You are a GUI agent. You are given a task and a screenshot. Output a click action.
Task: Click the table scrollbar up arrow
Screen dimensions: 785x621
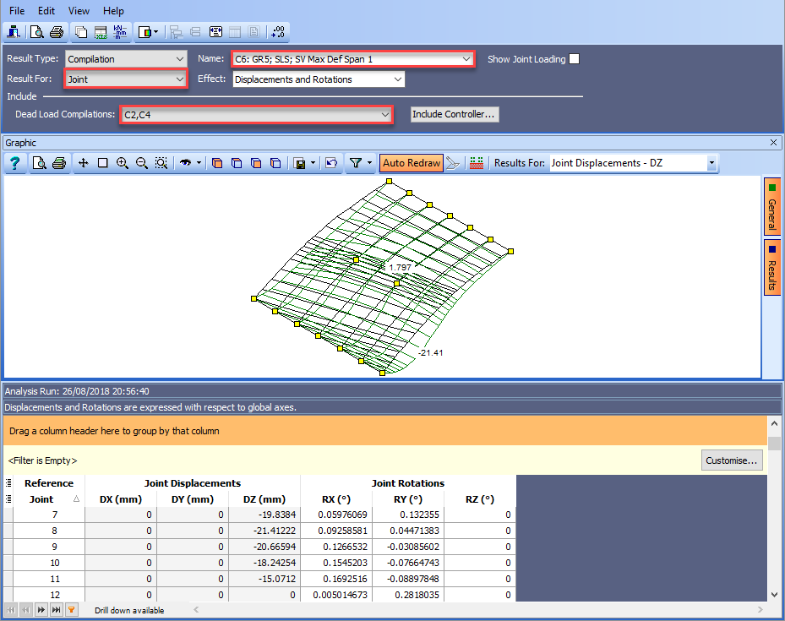pos(774,424)
